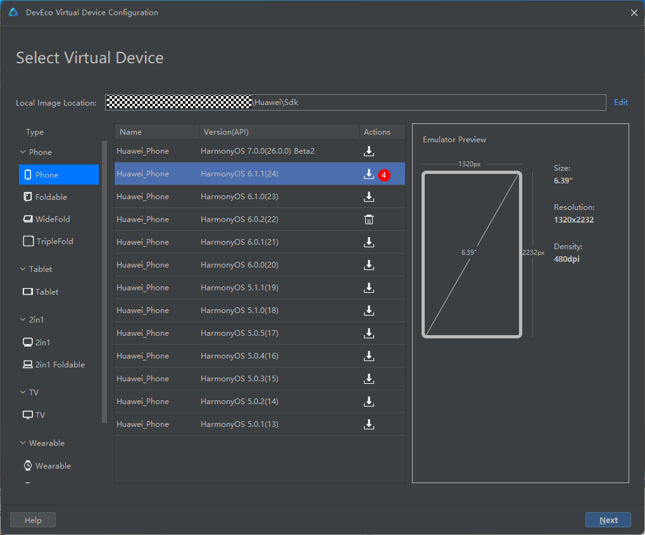Download HarmonyOS 7.0.0(26.0.0) Beta2 image
This screenshot has height=535, width=645.
(x=369, y=151)
